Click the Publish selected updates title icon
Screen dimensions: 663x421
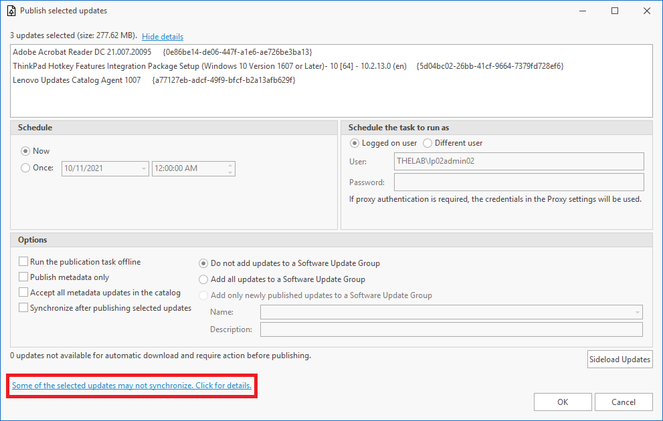(11, 11)
